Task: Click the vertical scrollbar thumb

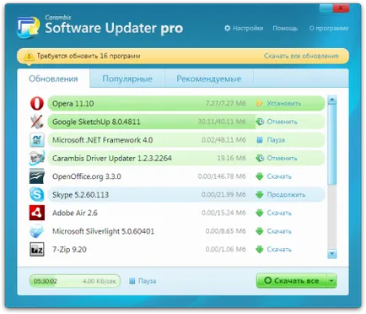Action: click(x=332, y=145)
